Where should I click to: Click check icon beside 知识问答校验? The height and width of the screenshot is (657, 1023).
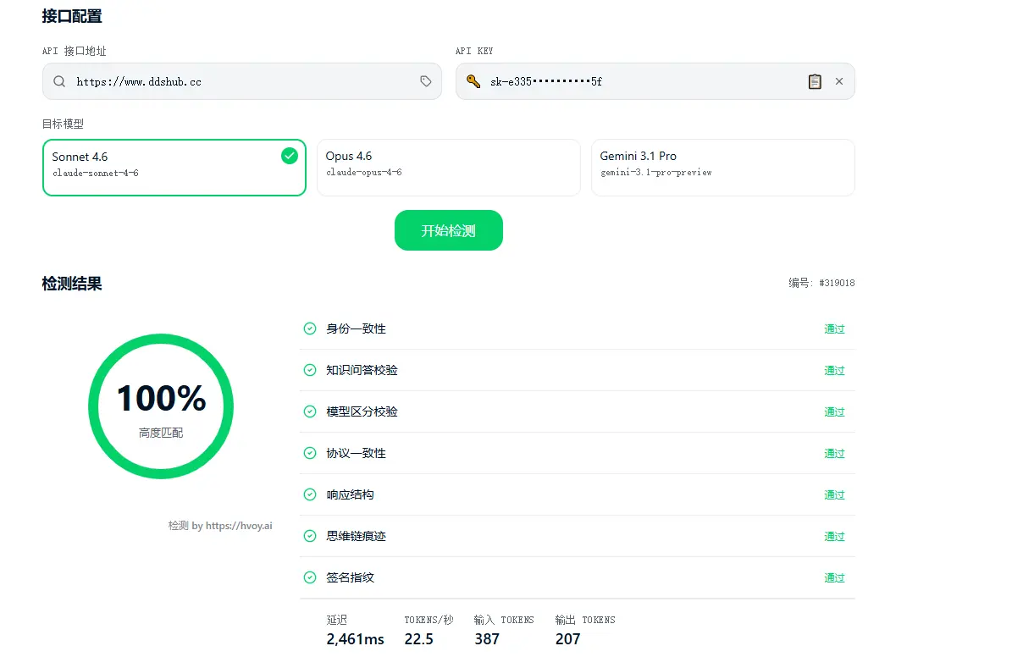[x=310, y=370]
